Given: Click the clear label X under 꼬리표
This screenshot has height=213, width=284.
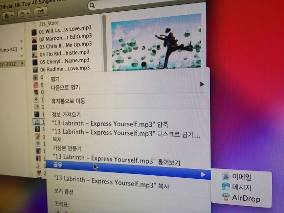Looking at the screenshot, I should 58,211.
